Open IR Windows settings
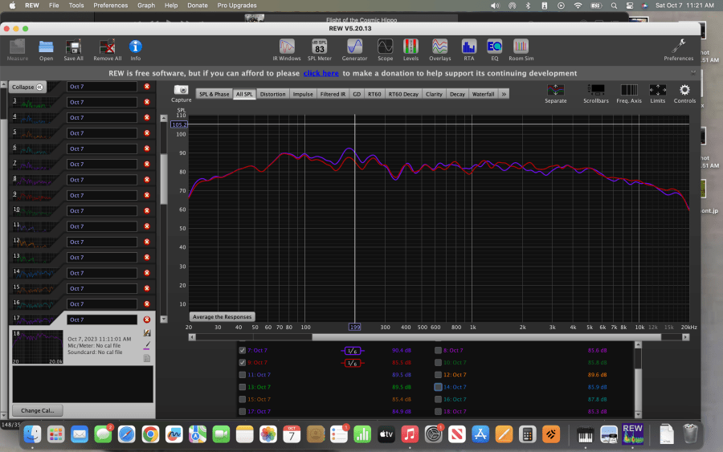The image size is (723, 452). coord(286,50)
